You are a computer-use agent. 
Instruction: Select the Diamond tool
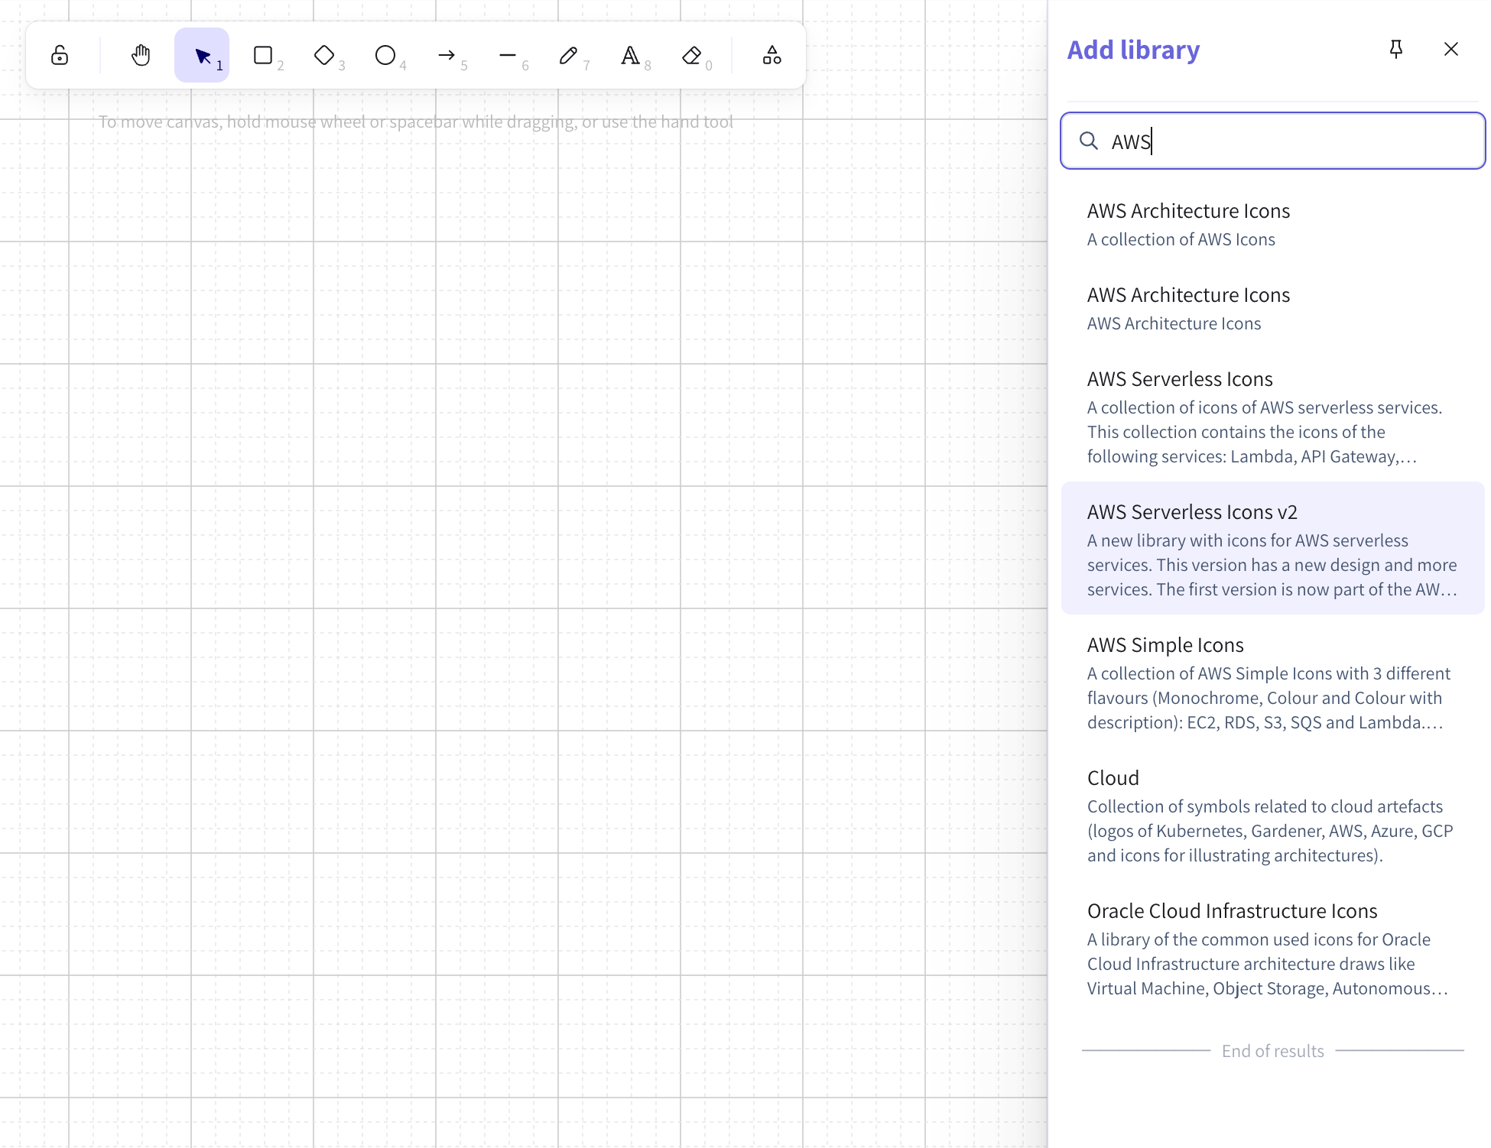(x=325, y=54)
